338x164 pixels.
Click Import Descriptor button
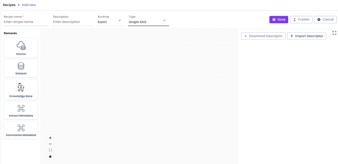pos(306,36)
